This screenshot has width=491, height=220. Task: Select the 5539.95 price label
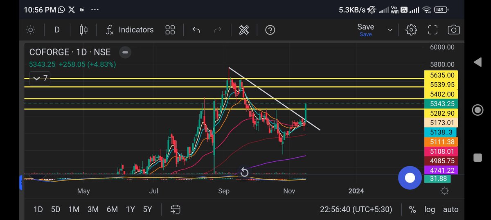point(442,85)
